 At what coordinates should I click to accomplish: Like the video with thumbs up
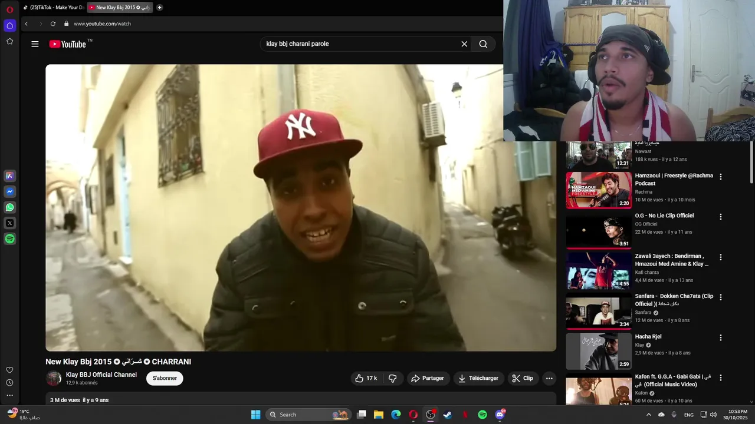(x=366, y=378)
